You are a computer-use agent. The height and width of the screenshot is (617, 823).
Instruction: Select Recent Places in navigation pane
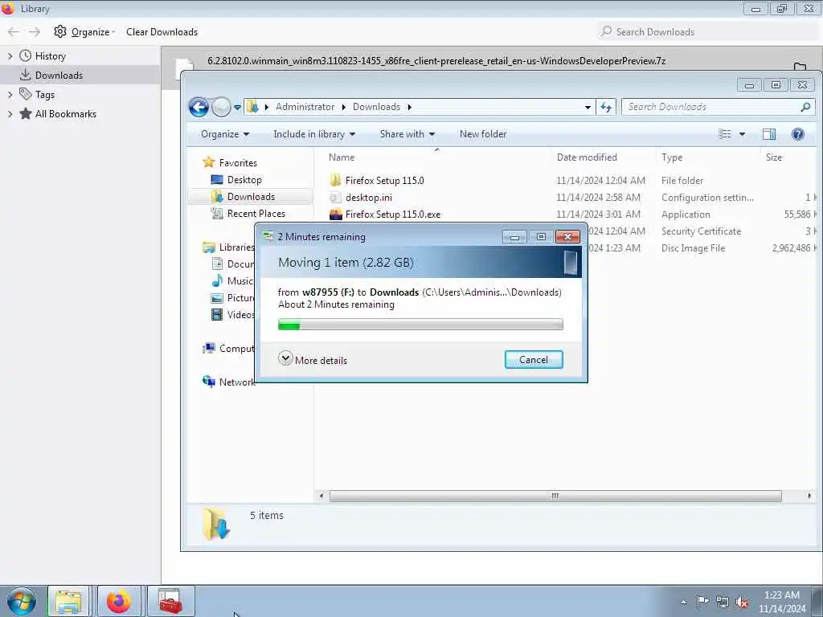tap(256, 214)
